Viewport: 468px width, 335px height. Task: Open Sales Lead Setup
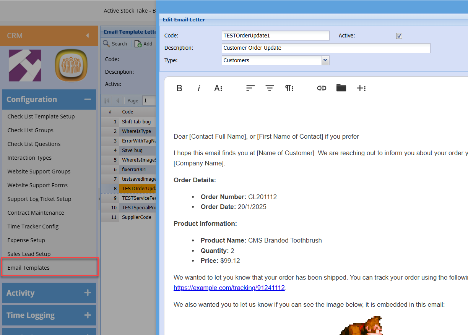pos(29,254)
